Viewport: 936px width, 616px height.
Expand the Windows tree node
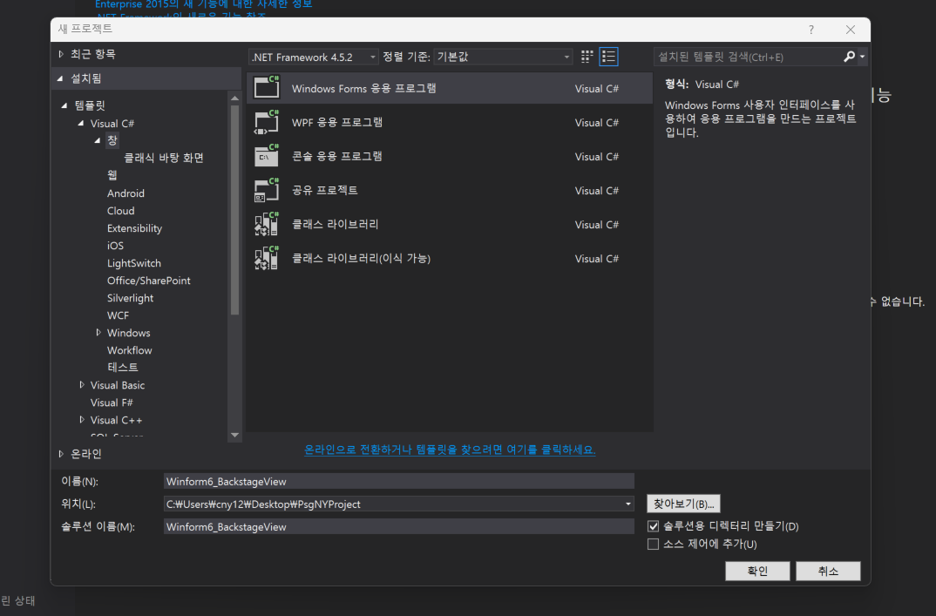pos(98,333)
